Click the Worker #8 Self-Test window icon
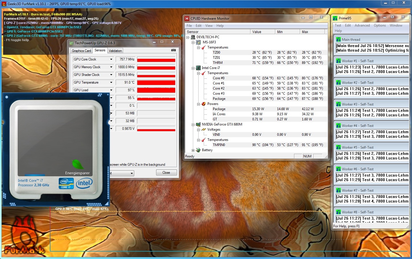The image size is (412, 259). click(x=338, y=212)
